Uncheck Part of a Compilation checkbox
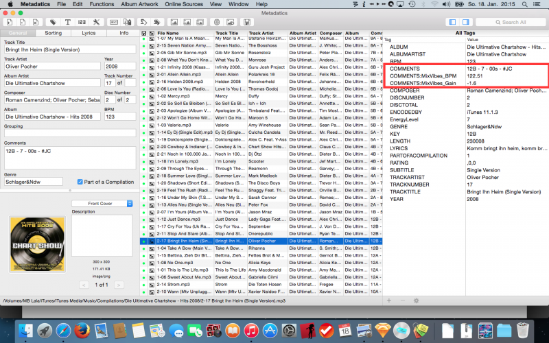This screenshot has width=549, height=343. (80, 182)
